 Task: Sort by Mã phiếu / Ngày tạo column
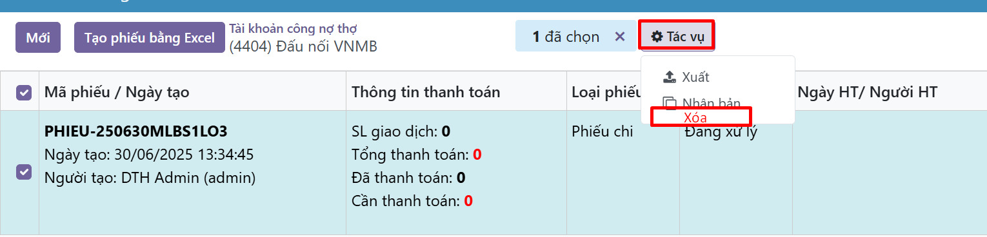coord(117,92)
